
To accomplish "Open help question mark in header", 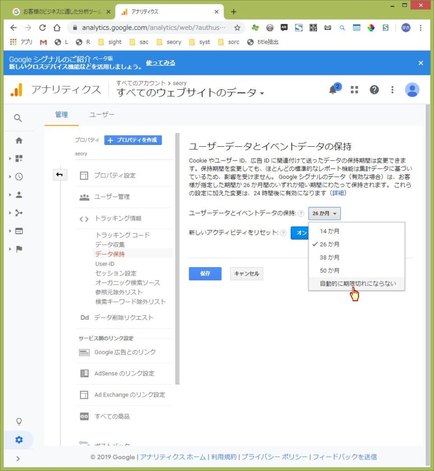I will (374, 90).
